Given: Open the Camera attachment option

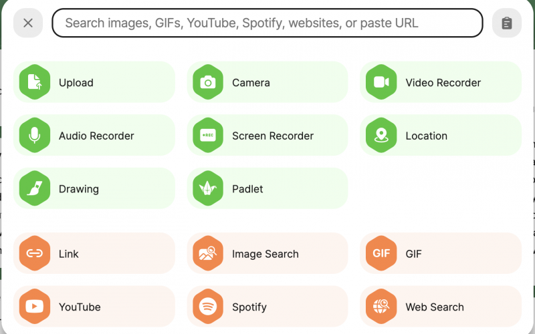Looking at the screenshot, I should [x=267, y=82].
